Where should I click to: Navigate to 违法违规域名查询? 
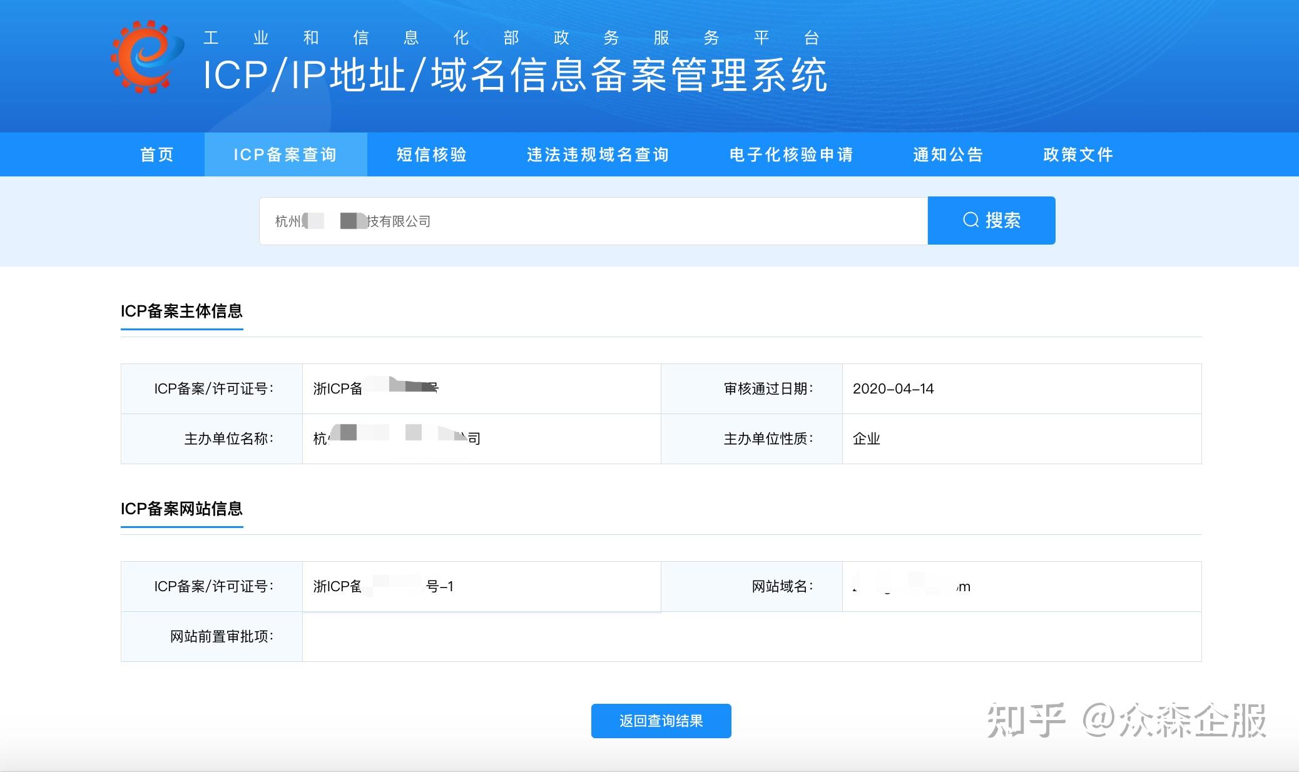(598, 155)
